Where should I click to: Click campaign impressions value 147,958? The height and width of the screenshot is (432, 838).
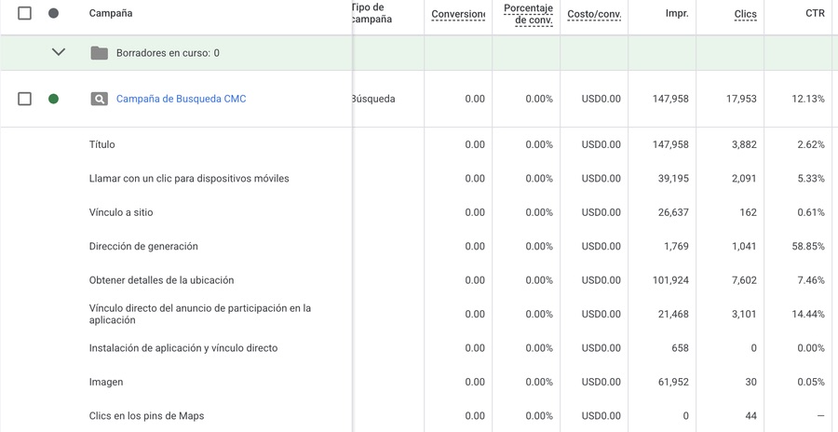(x=670, y=99)
